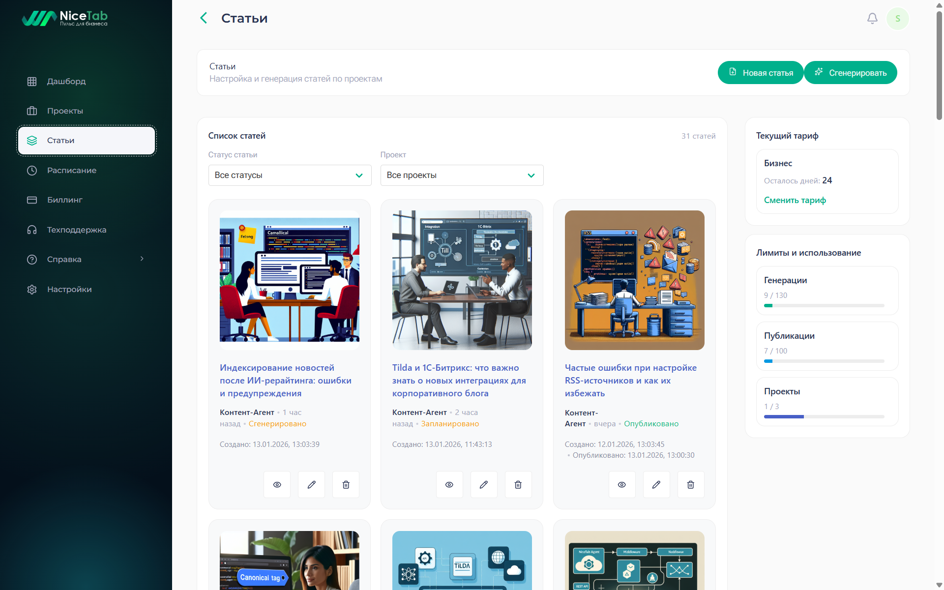Edit the Индексирование новостей article
This screenshot has height=590, width=944.
pyautogui.click(x=311, y=484)
